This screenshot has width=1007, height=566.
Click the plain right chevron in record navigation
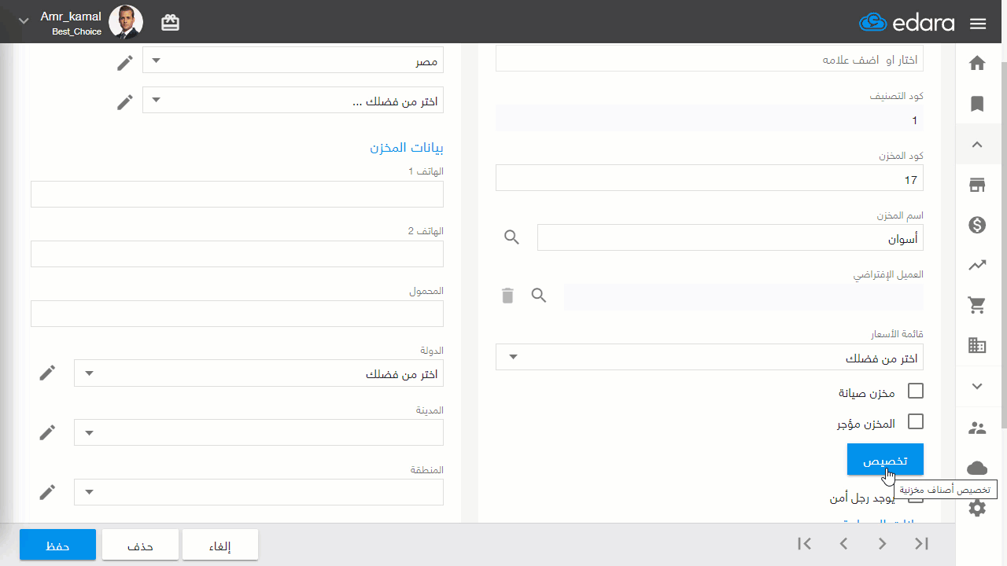(883, 543)
